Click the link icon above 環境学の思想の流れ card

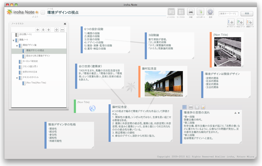pos(191,107)
